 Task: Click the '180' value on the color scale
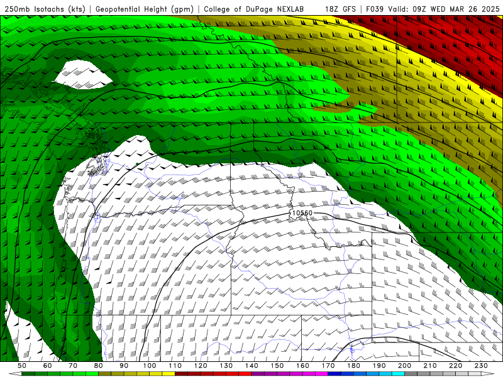353,366
